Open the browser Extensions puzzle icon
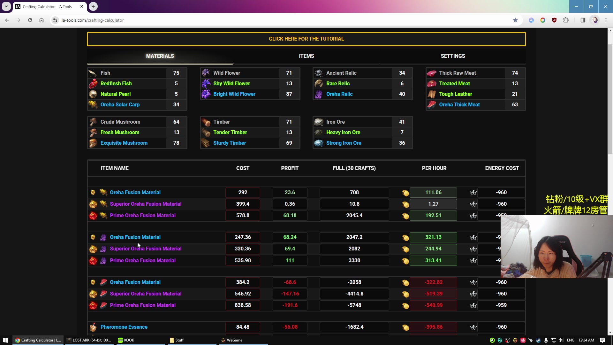The width and height of the screenshot is (613, 345). point(566,20)
